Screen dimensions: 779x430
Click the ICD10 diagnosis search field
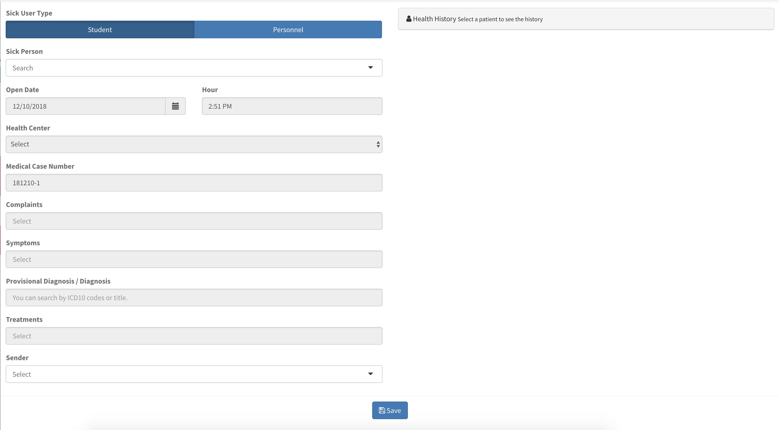tap(194, 298)
